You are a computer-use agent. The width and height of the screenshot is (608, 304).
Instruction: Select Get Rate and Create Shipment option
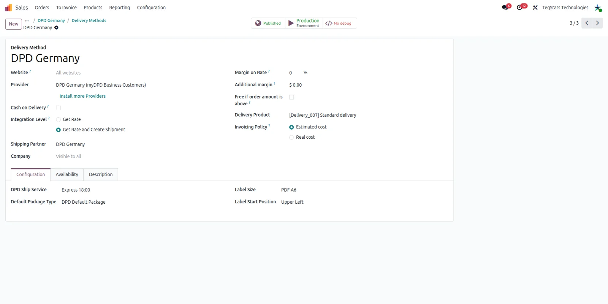[x=59, y=130]
